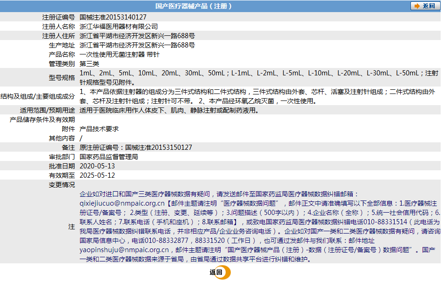Click approval date 2020-05-13
The image size is (443, 281).
point(97,166)
